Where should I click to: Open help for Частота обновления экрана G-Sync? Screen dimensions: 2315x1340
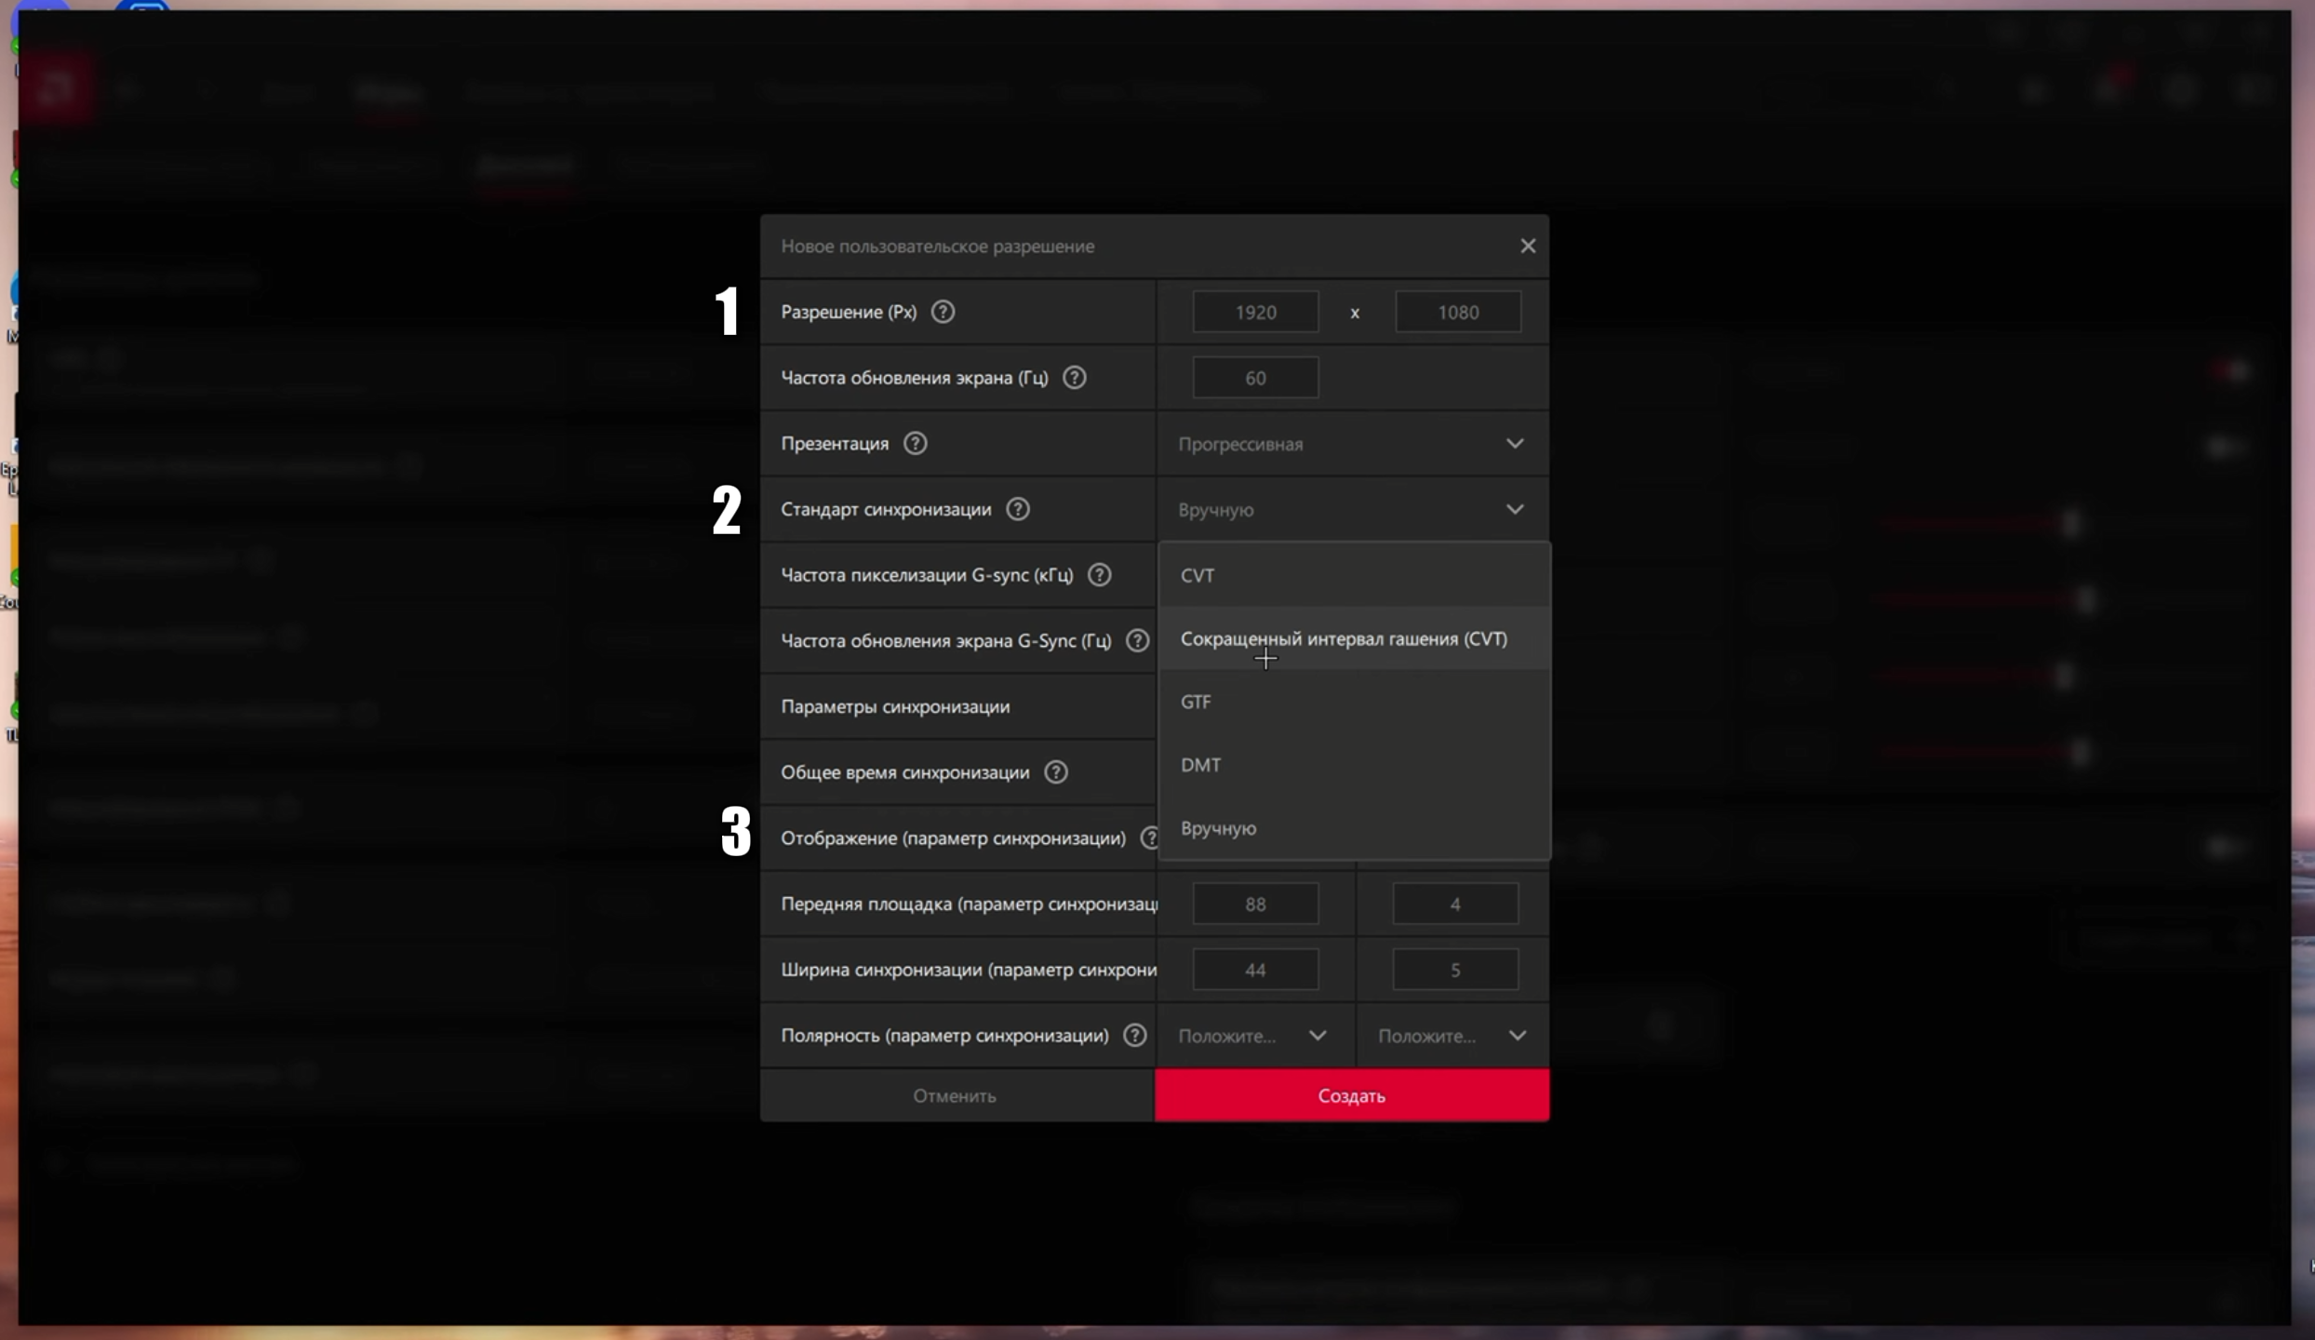[x=1137, y=641]
